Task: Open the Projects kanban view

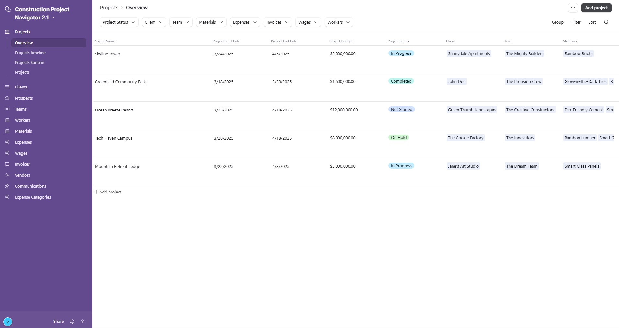Action: click(29, 62)
